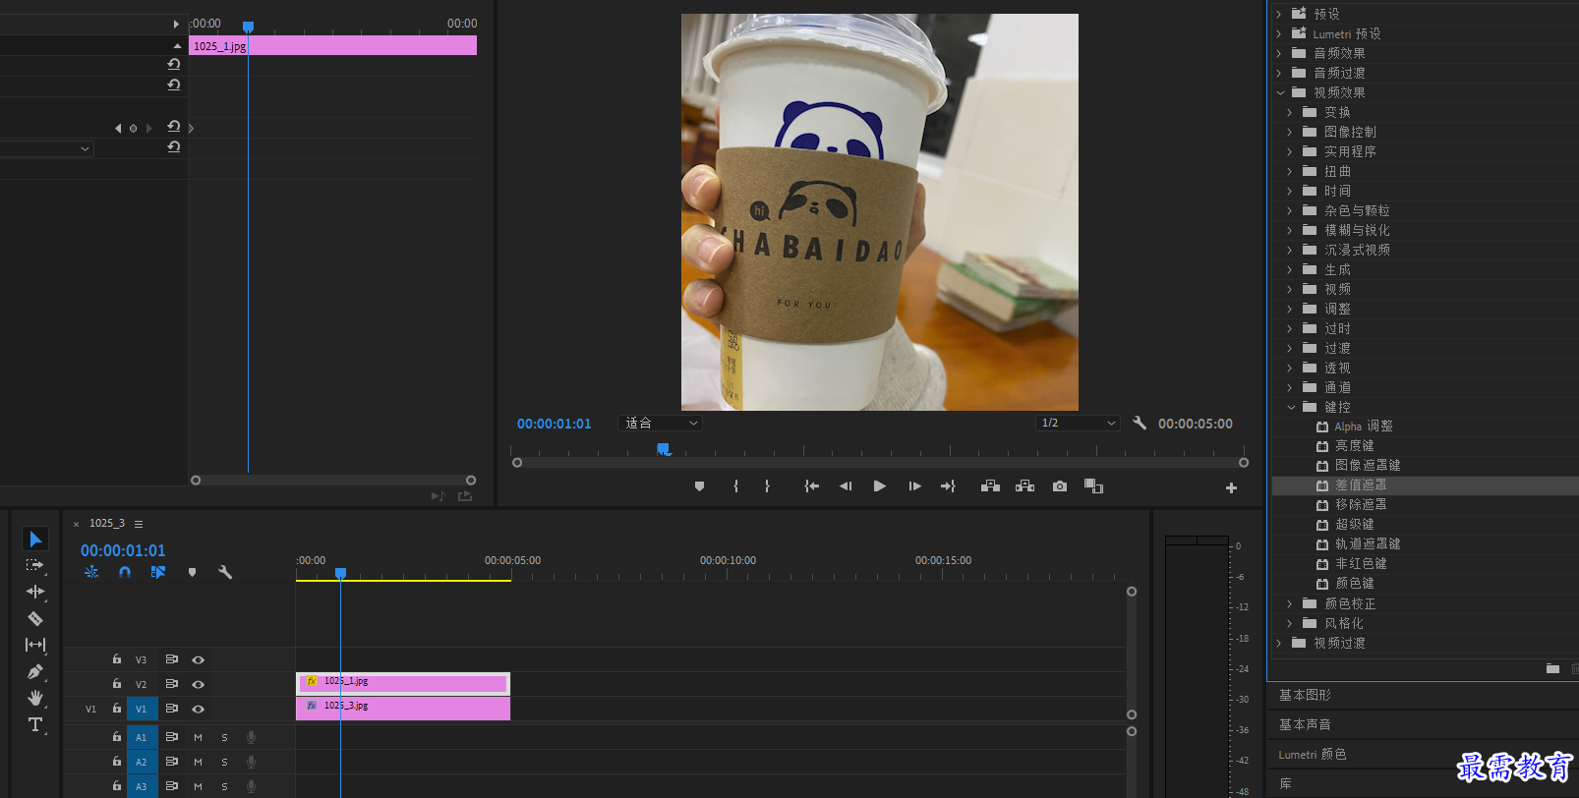Select the 1025_3 sequence tab
This screenshot has width=1579, height=798.
click(x=107, y=523)
